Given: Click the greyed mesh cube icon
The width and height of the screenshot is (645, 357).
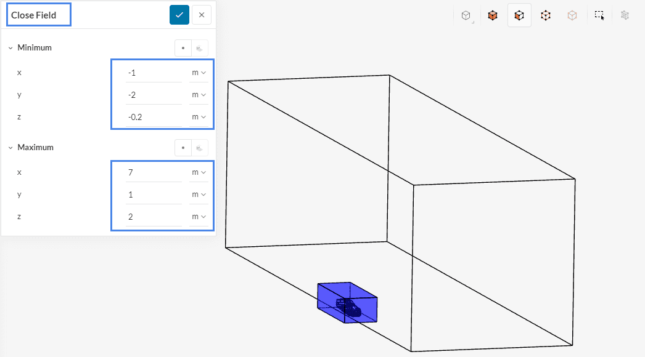Looking at the screenshot, I should click(625, 15).
